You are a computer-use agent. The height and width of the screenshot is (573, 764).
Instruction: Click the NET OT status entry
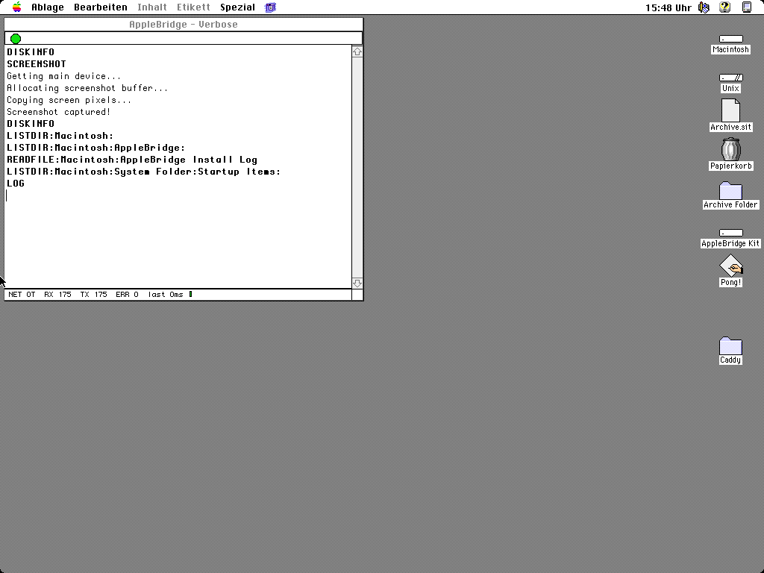(22, 294)
